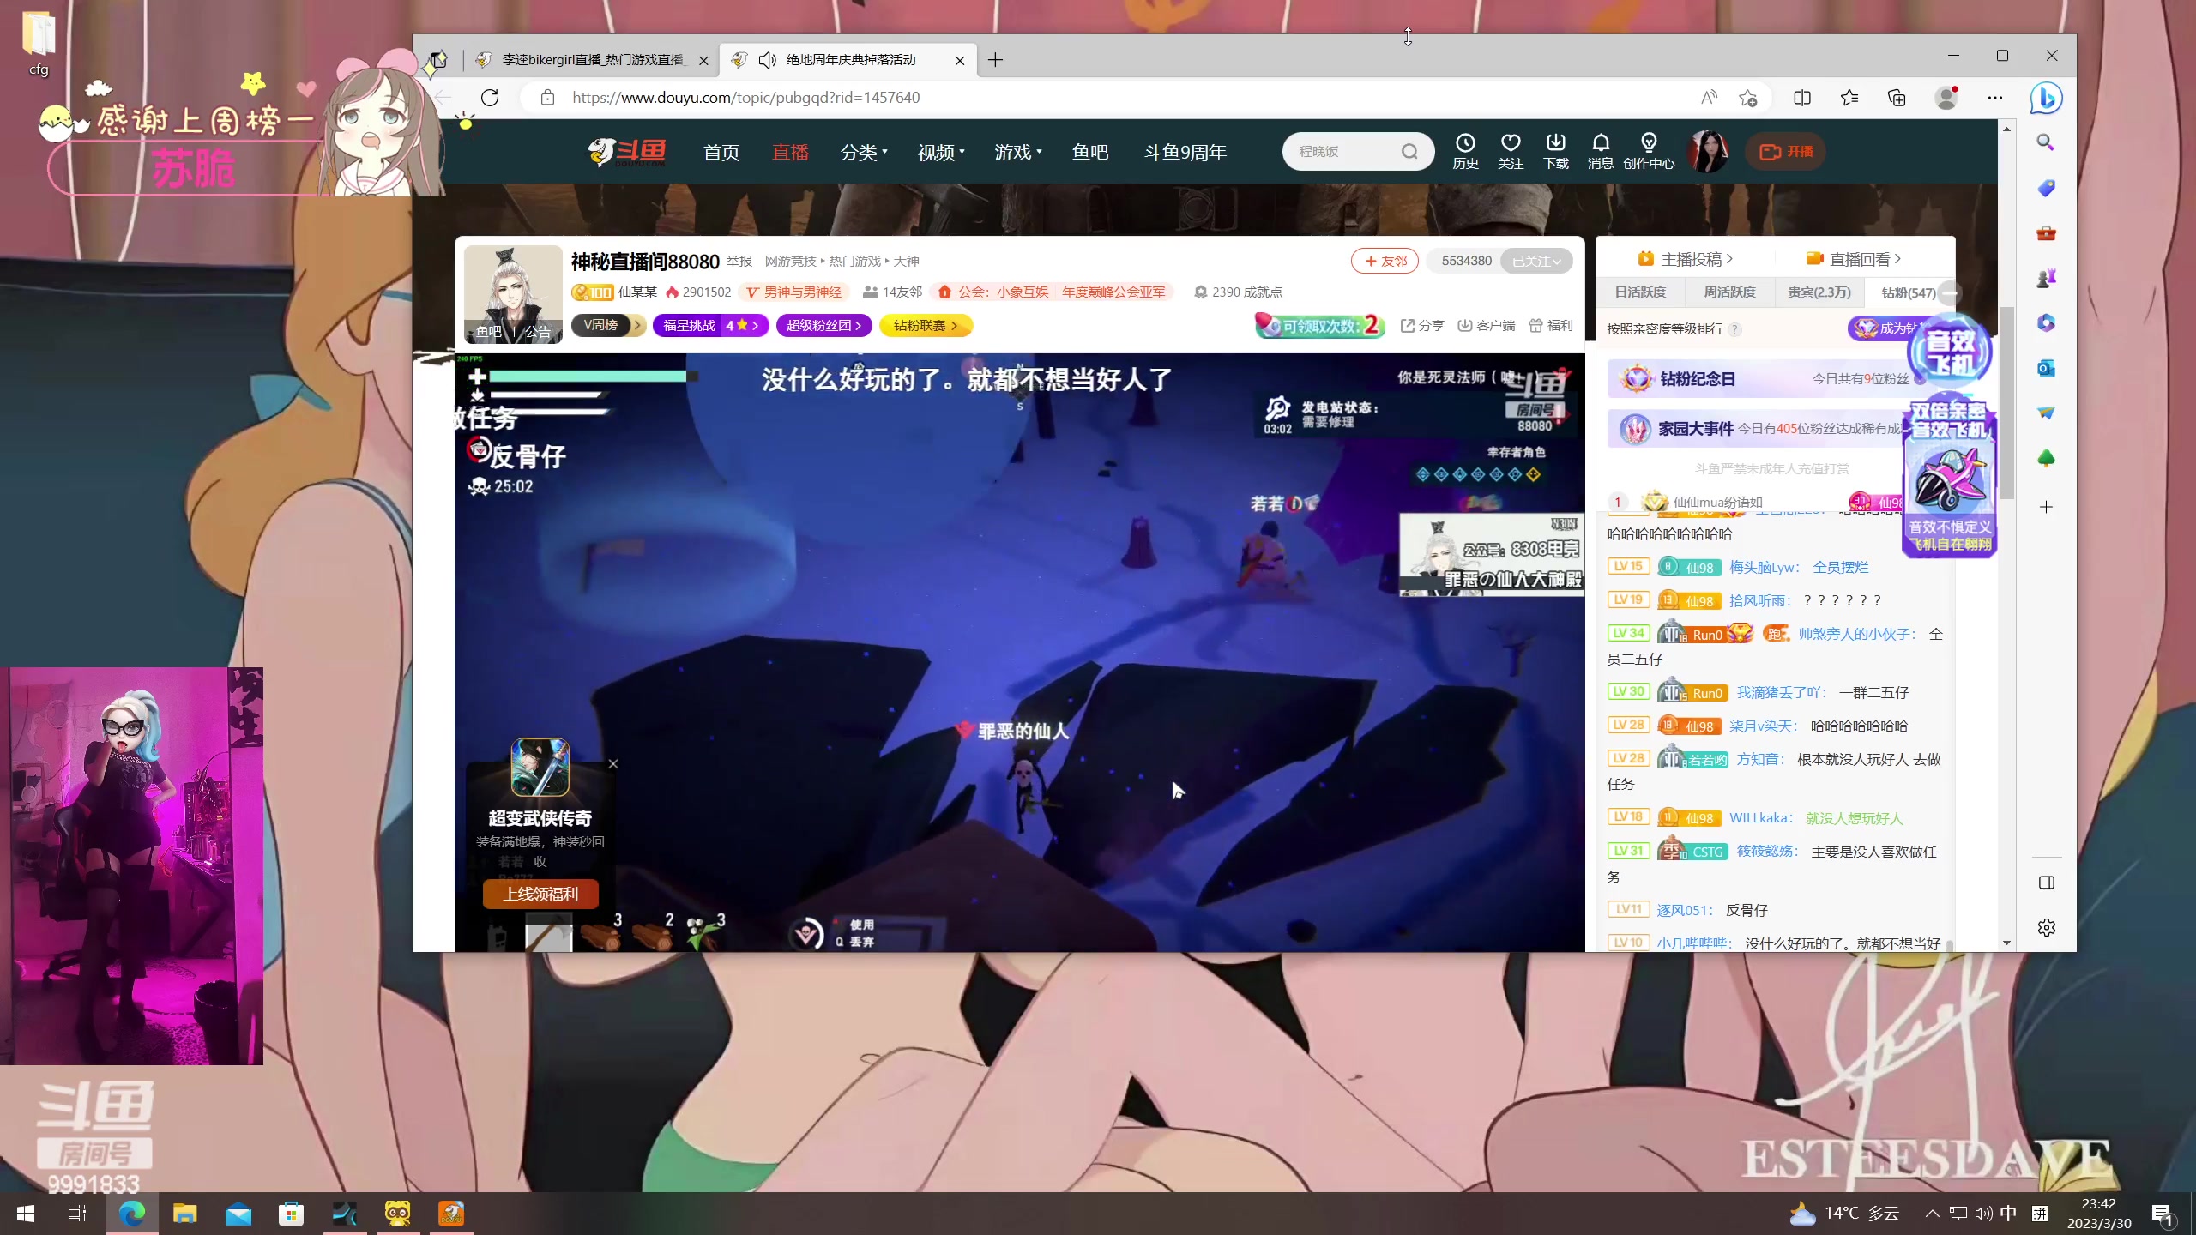Open the 下载 download icon
Screen dimensions: 2196x1235
[x=1555, y=151]
